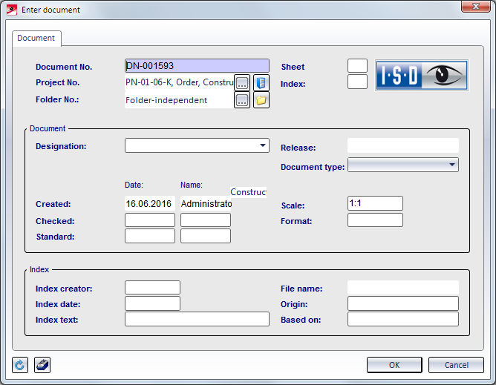Open the ellipsis button next to Folder No.
496x385 pixels.
pos(242,100)
